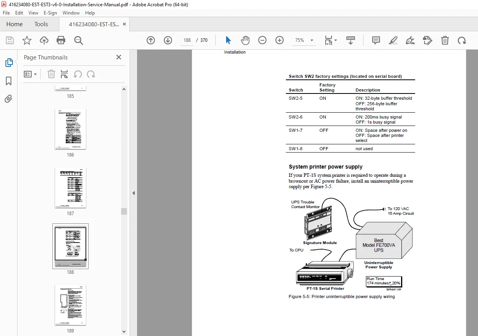Screen dimensions: 478x336
Task: Click the 'Installation' page header text
Action: (x=235, y=52)
